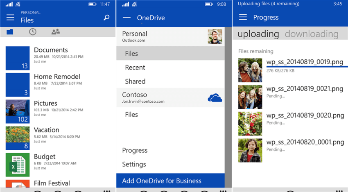The height and width of the screenshot is (192, 348).
Task: Switch to recent clock tab icon
Action: click(x=33, y=32)
